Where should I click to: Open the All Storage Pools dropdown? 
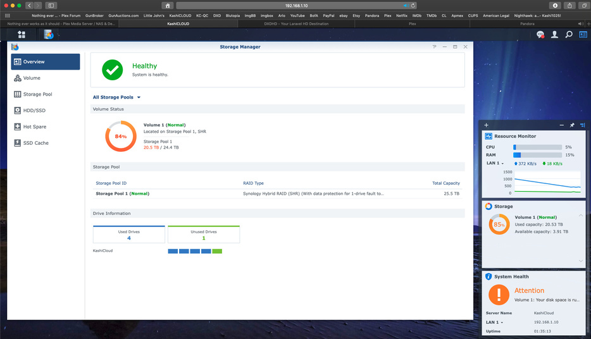point(116,97)
